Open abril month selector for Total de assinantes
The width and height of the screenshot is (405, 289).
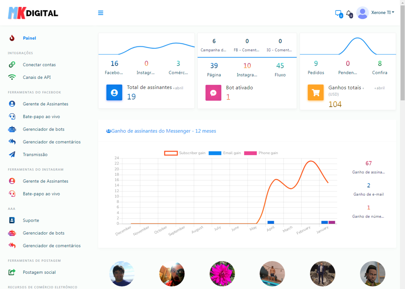pos(178,88)
